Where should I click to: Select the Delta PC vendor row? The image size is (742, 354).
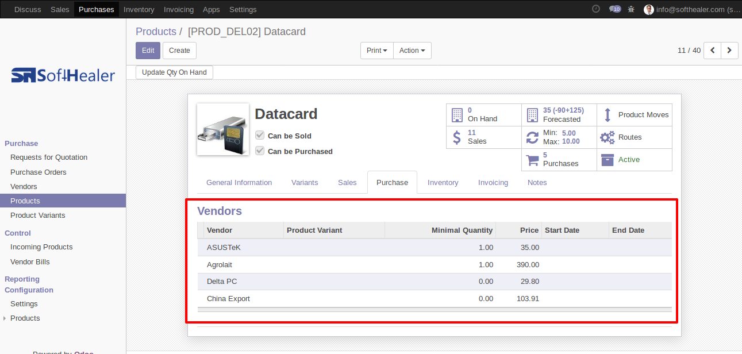click(435, 282)
